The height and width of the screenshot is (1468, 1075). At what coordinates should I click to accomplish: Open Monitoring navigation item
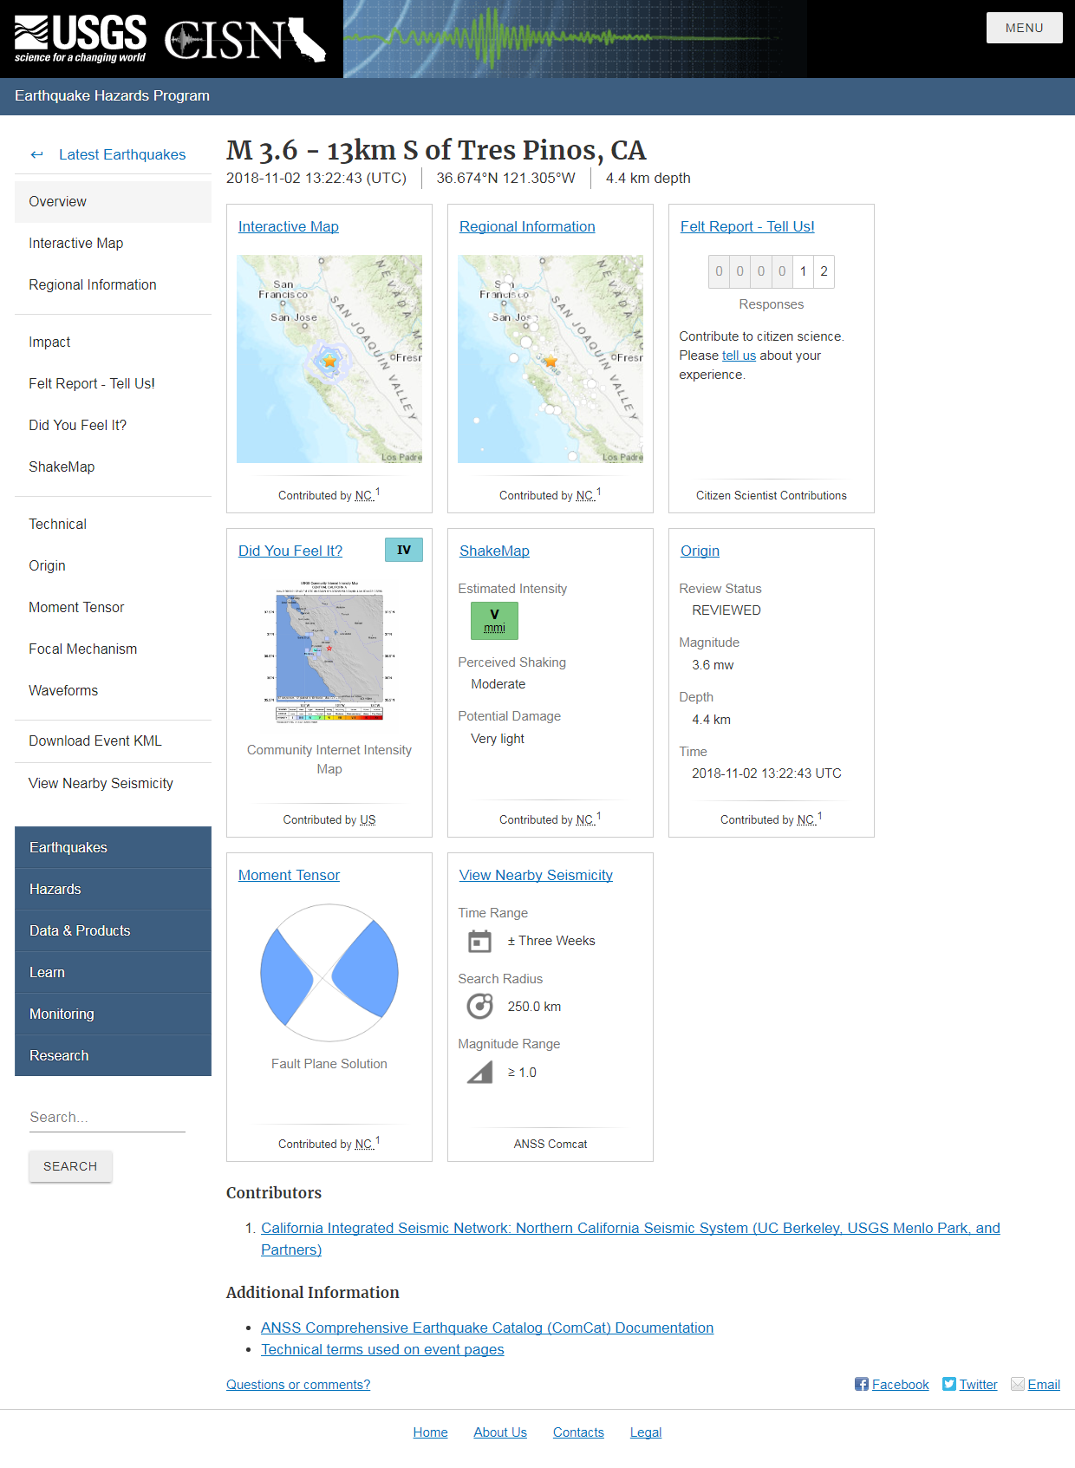[113, 1014]
